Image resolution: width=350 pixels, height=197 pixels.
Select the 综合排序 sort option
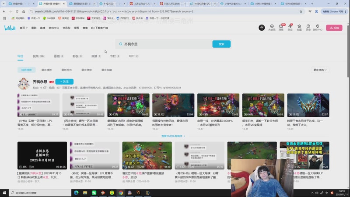click(x=27, y=70)
